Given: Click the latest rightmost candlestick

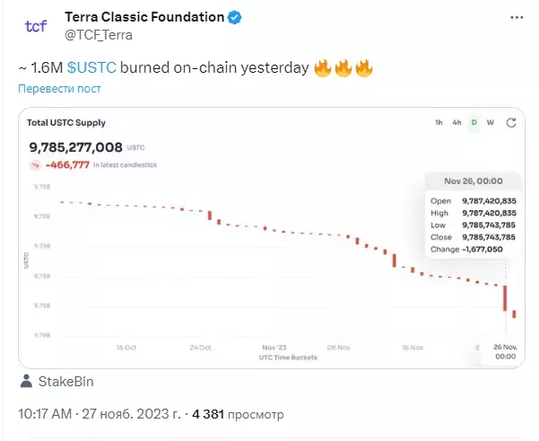Looking at the screenshot, I should pos(514,314).
